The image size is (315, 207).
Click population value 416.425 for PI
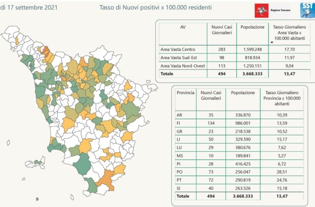(243, 164)
